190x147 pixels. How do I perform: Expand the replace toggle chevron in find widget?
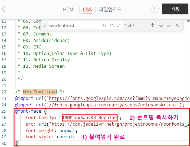pyautogui.click(x=45, y=25)
